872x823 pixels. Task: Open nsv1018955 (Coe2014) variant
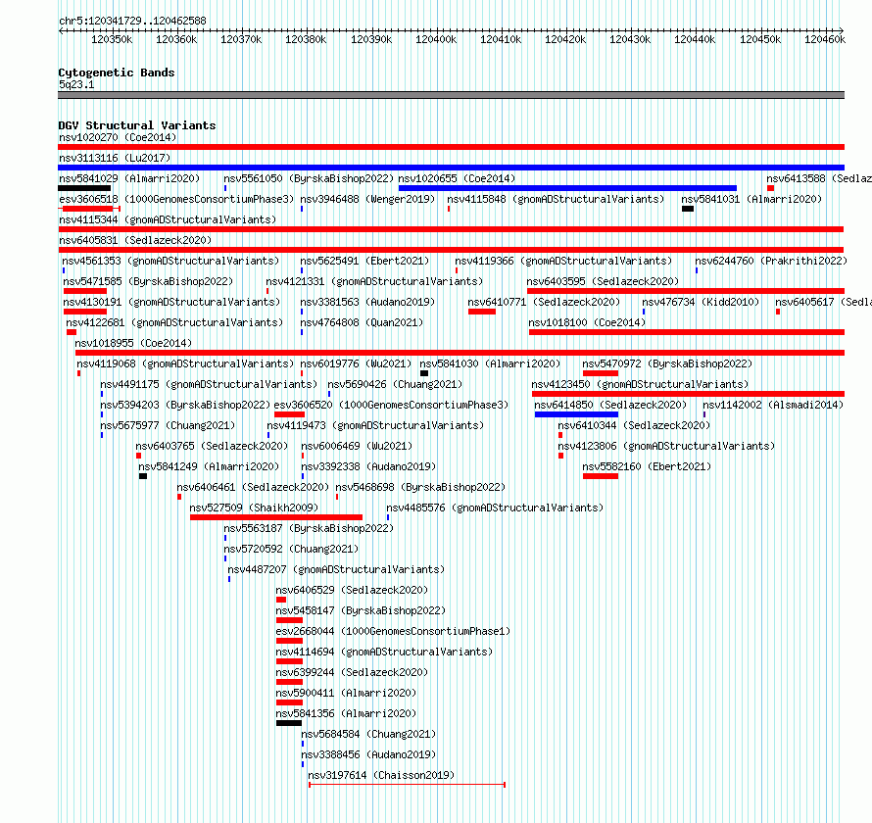(x=133, y=343)
